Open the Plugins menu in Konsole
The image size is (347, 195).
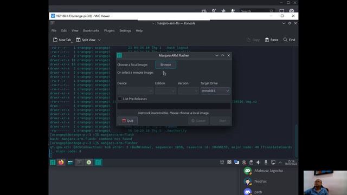[110, 31]
